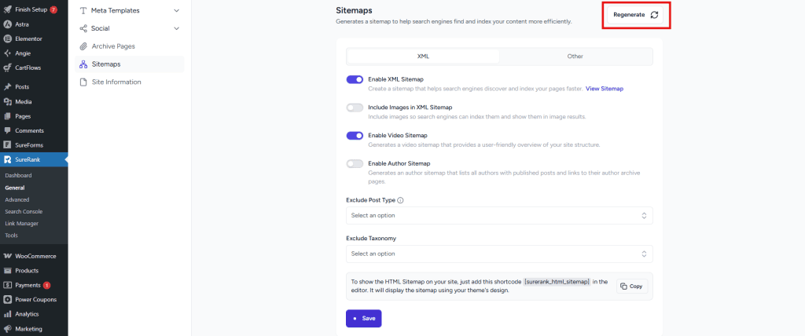Click the Regenerate sitemap refresh icon
Screen dimensions: 805x336
coord(654,15)
